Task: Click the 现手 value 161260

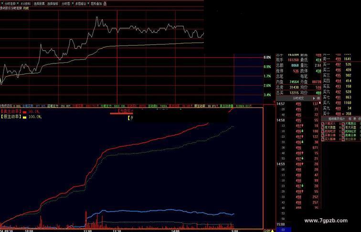Action: pyautogui.click(x=293, y=60)
